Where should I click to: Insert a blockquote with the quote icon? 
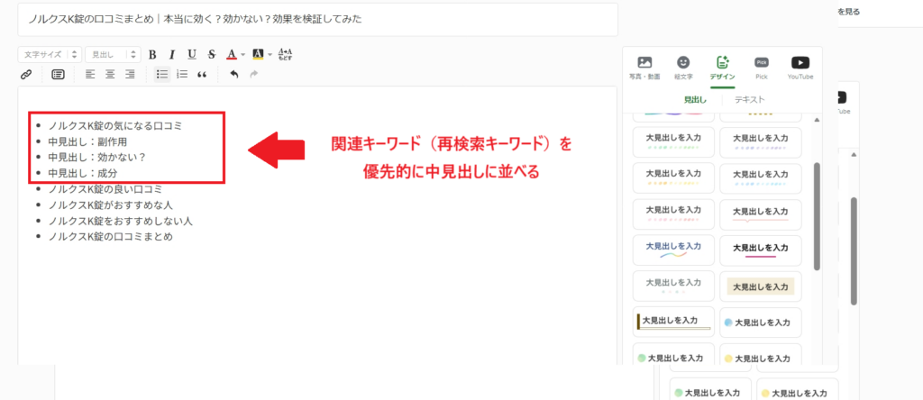(x=202, y=74)
